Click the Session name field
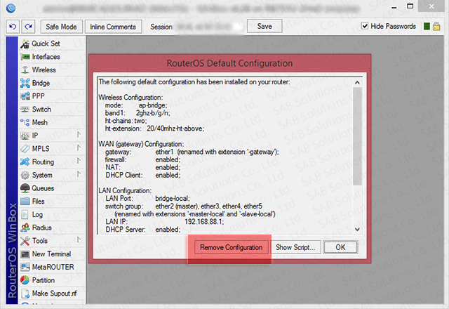 coord(209,27)
